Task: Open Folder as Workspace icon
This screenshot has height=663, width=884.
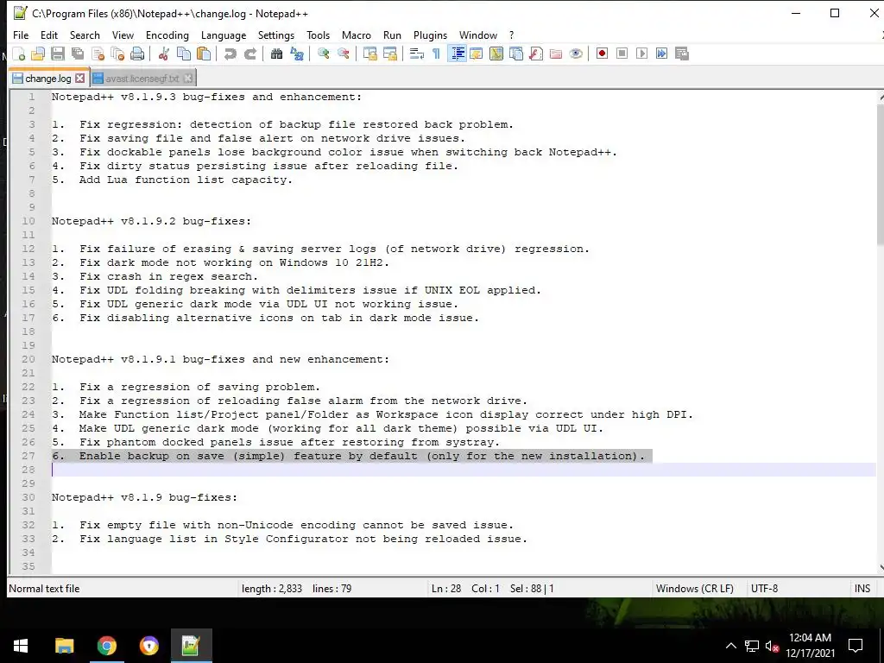Action: pyautogui.click(x=556, y=54)
